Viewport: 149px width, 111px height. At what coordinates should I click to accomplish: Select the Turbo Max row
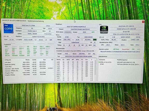[29, 66]
